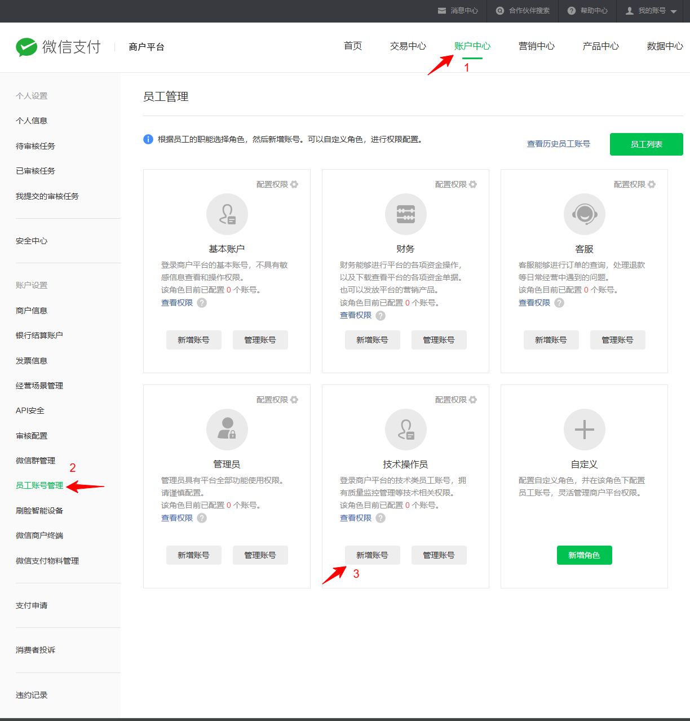
Task: Click 查看权限 link on 管理员 card
Action: coord(177,518)
